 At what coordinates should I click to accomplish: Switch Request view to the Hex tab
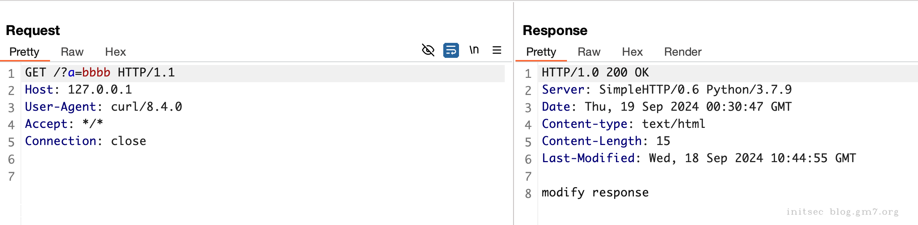(x=115, y=52)
